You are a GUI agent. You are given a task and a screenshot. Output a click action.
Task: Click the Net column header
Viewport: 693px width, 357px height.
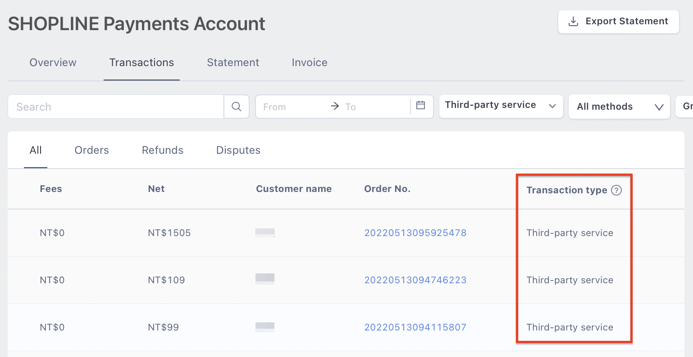click(x=156, y=189)
